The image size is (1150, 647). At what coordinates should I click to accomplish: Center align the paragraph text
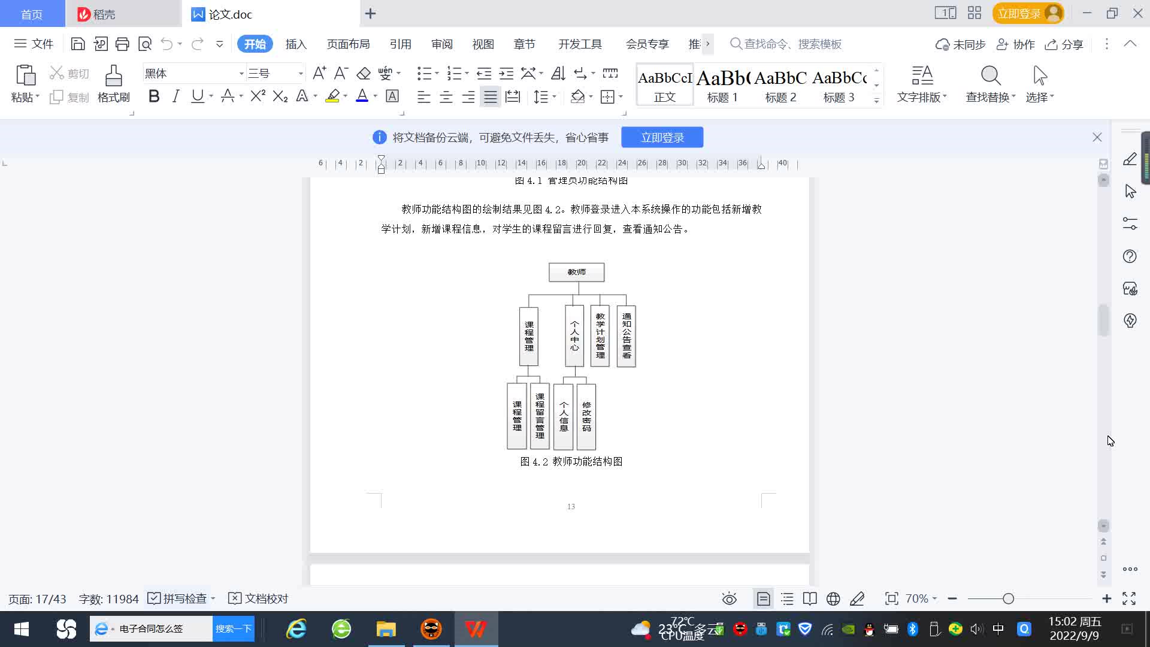[446, 97]
